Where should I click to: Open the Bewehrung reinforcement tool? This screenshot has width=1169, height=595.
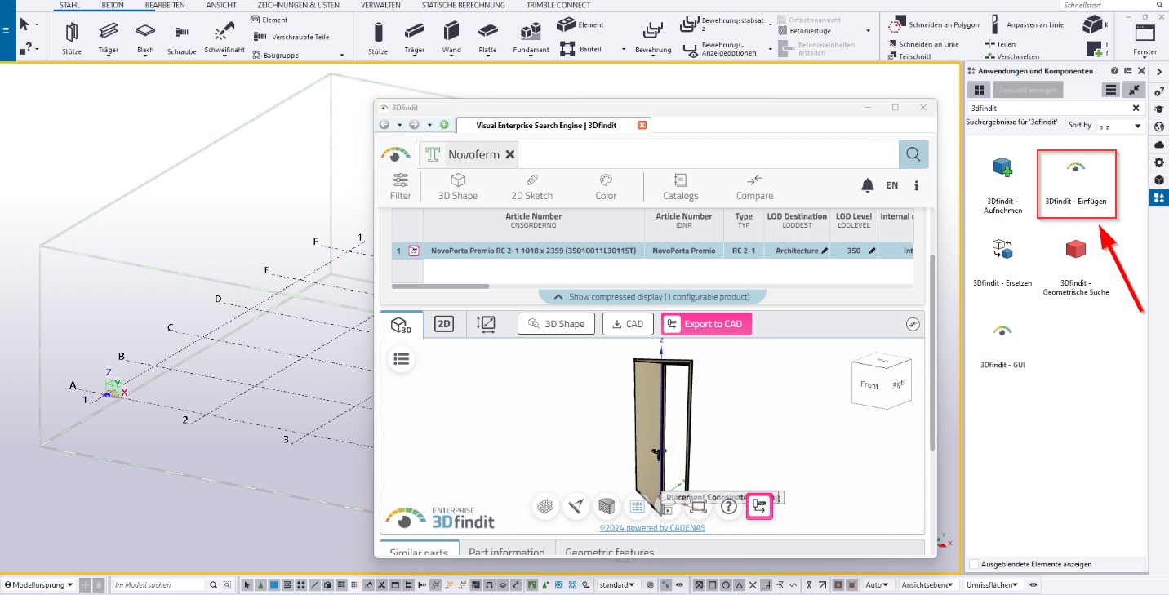tap(653, 37)
